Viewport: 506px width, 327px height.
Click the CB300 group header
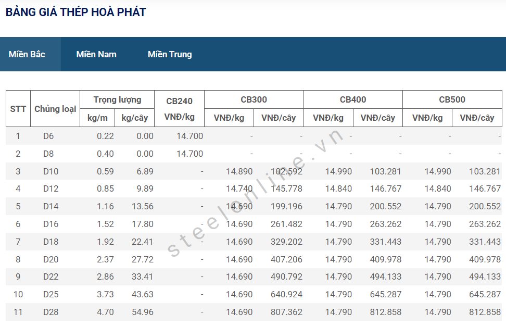(x=254, y=99)
